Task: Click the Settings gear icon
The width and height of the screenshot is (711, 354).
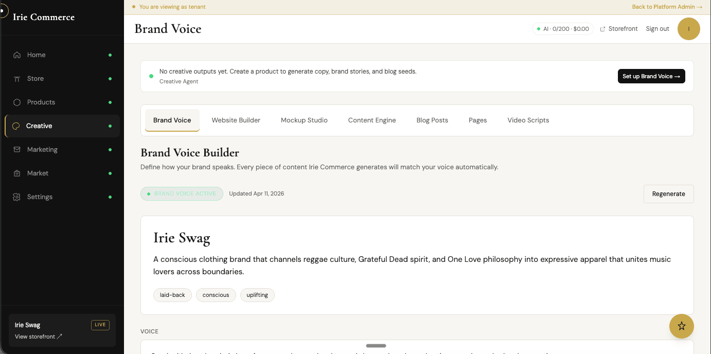Action: [x=17, y=197]
